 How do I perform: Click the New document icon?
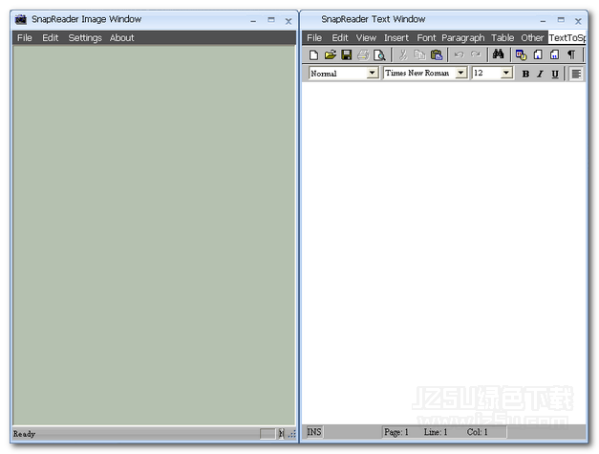point(313,55)
